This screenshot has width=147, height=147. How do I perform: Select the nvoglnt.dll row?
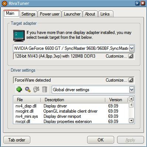(x=71, y=111)
